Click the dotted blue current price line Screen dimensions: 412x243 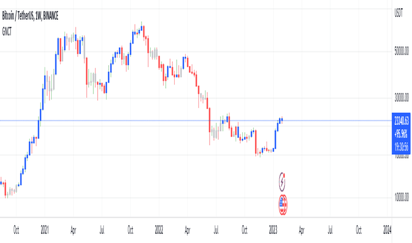click(196, 121)
